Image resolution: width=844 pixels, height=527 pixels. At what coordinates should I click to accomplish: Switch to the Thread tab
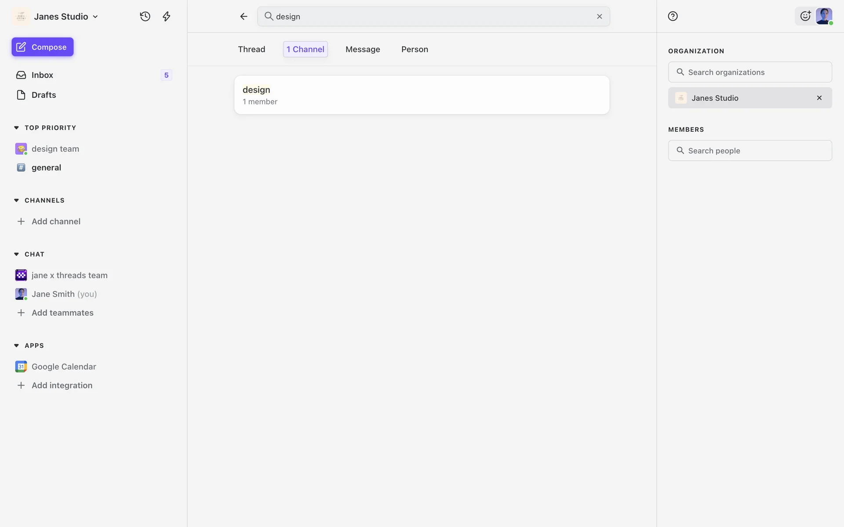251,49
